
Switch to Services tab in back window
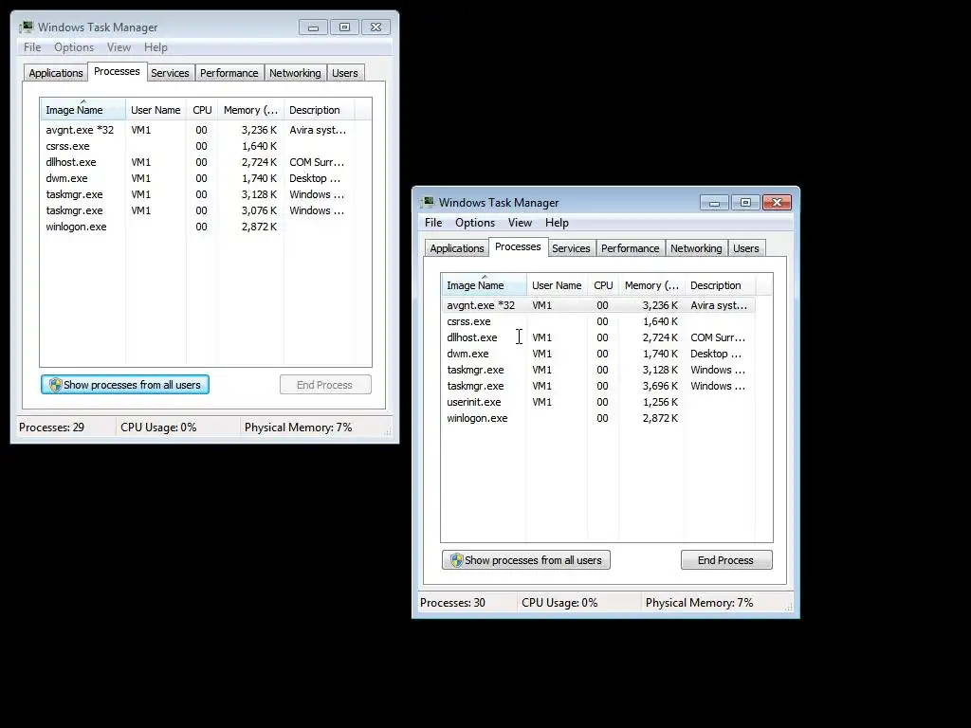[170, 73]
